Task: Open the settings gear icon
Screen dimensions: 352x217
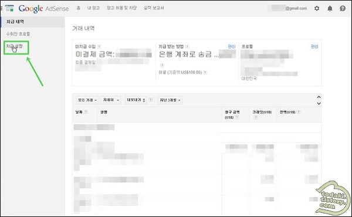Action: coord(317,9)
